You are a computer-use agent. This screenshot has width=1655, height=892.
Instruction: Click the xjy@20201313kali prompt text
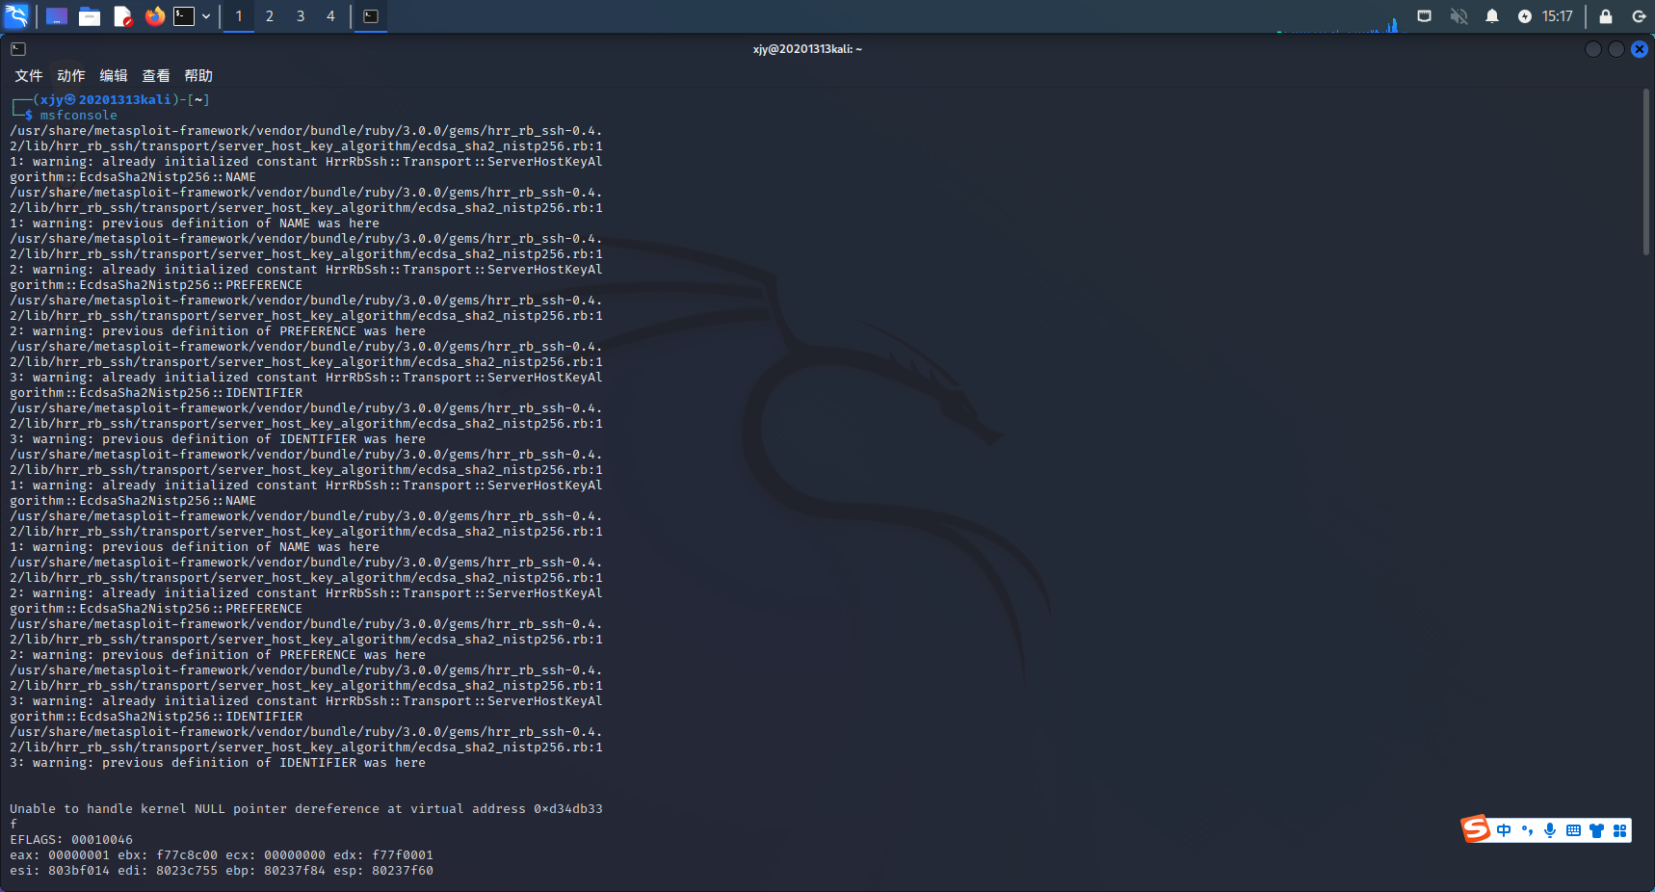[106, 99]
